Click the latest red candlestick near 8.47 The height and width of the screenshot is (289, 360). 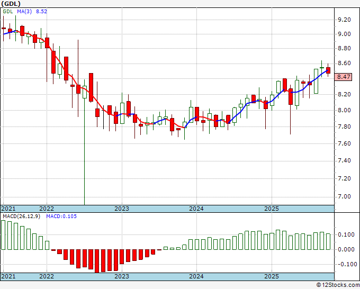[328, 70]
